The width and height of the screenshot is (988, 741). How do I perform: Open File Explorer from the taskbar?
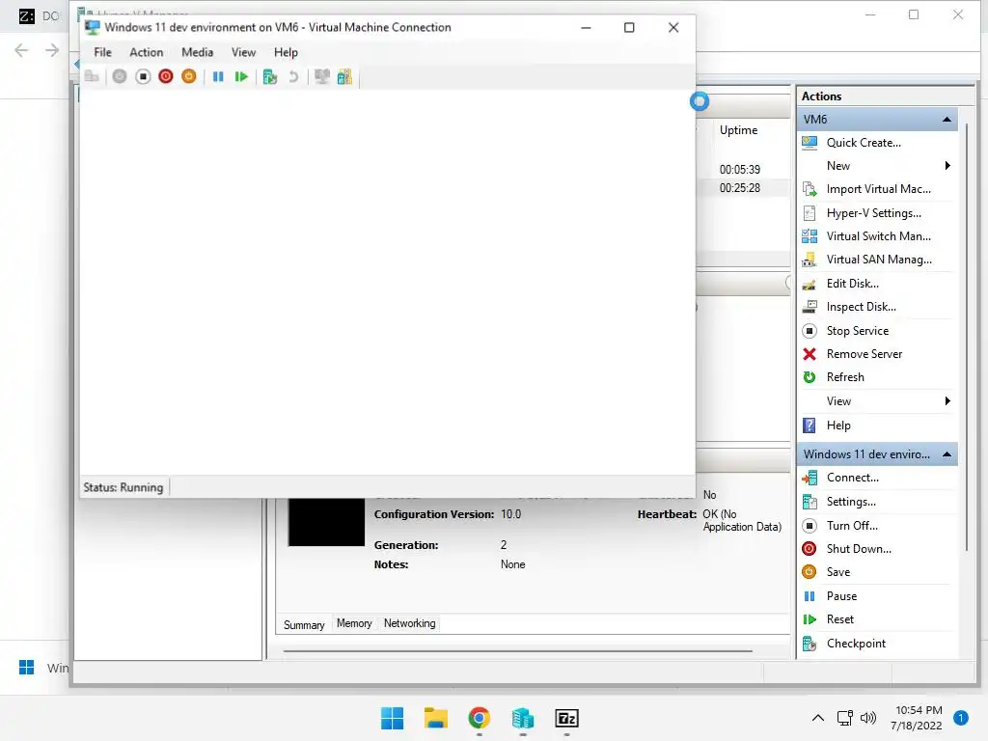click(435, 718)
